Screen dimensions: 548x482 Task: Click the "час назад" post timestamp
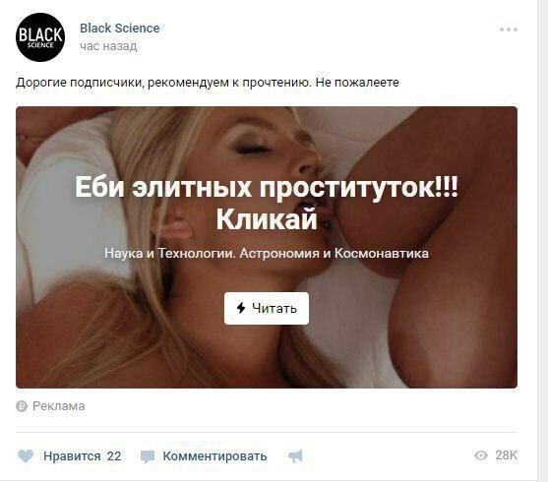[108, 46]
